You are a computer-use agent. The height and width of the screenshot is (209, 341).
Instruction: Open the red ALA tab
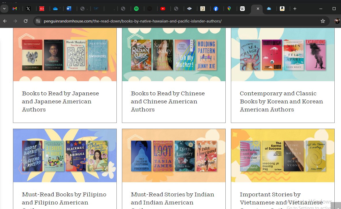click(x=42, y=9)
